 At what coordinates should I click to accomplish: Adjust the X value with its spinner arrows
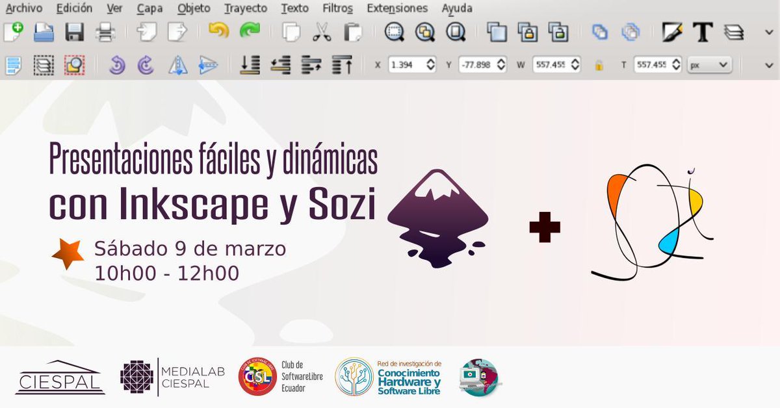430,65
